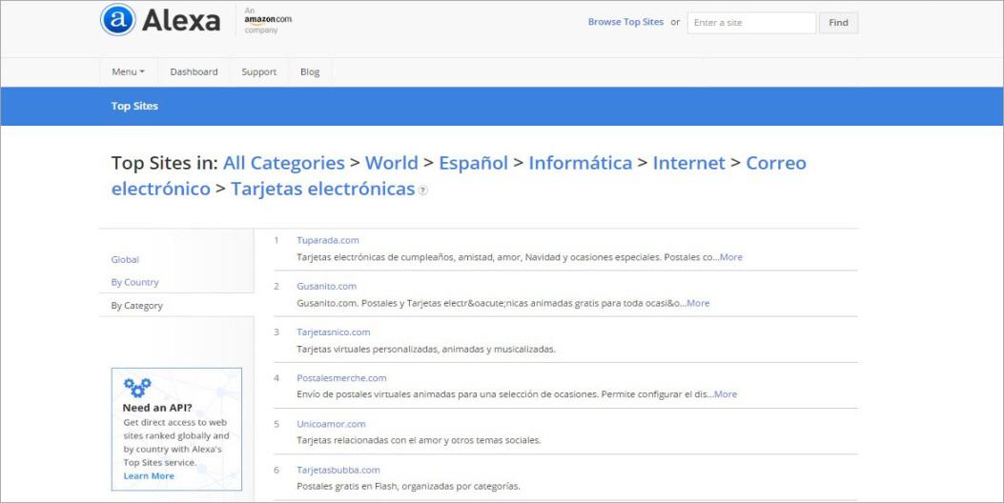Click the amazon.com company logo
Screen dimensions: 1004x503
268,20
